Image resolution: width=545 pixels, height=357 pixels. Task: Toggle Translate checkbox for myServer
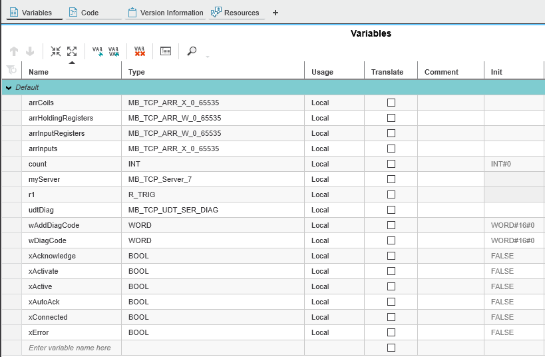pyautogui.click(x=391, y=179)
